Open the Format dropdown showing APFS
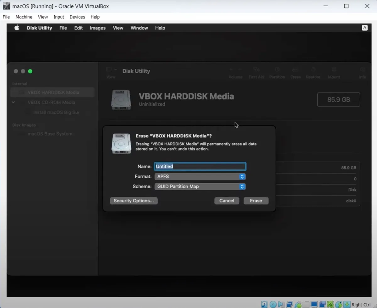 pos(200,177)
